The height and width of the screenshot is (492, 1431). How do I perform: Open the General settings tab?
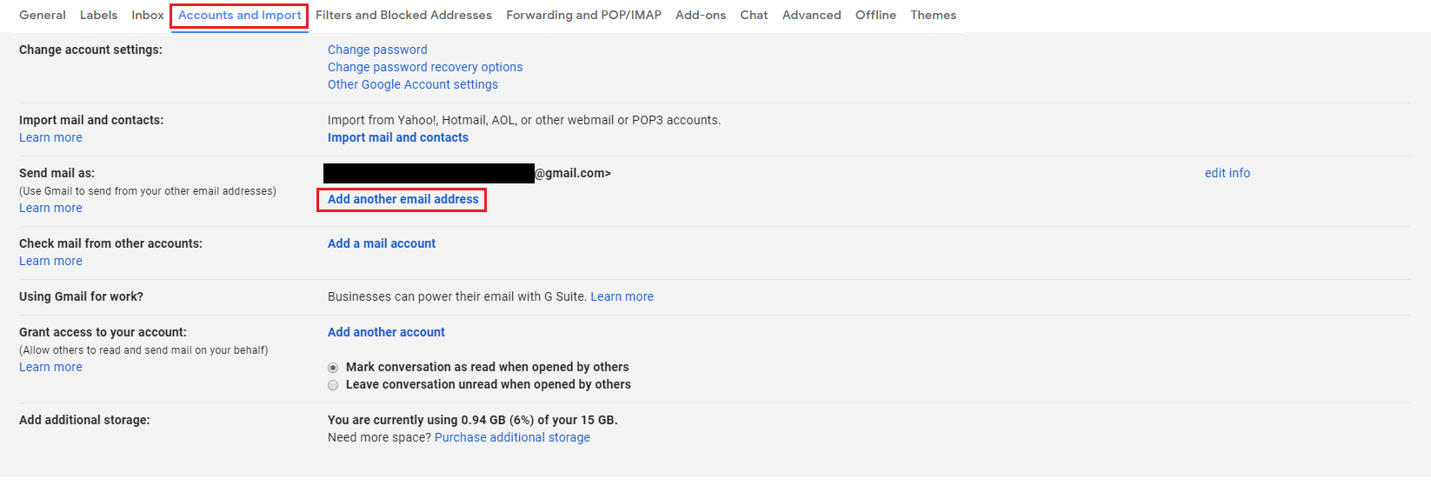point(43,15)
